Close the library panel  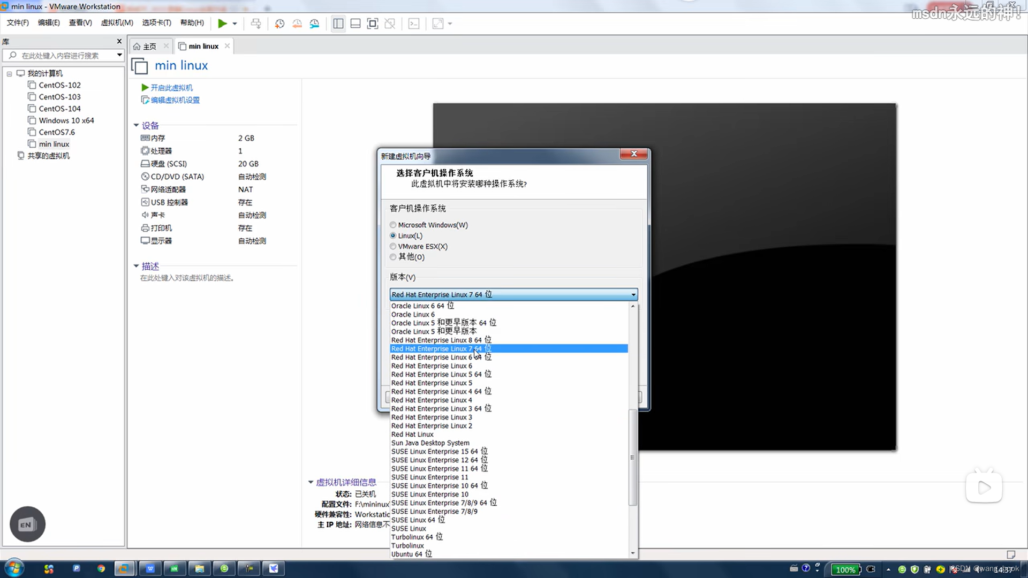(x=119, y=41)
